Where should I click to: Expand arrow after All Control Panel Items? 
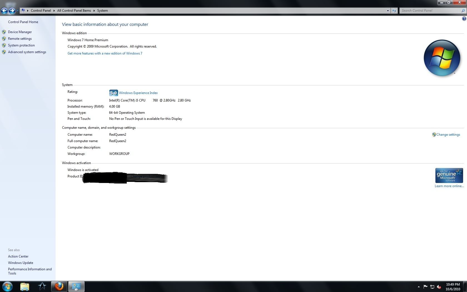pos(94,11)
